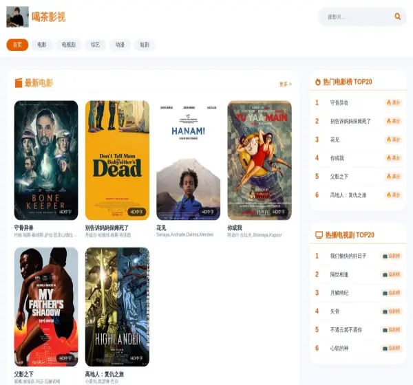Select the 动漫 tab
The width and height of the screenshot is (413, 385).
(x=120, y=45)
